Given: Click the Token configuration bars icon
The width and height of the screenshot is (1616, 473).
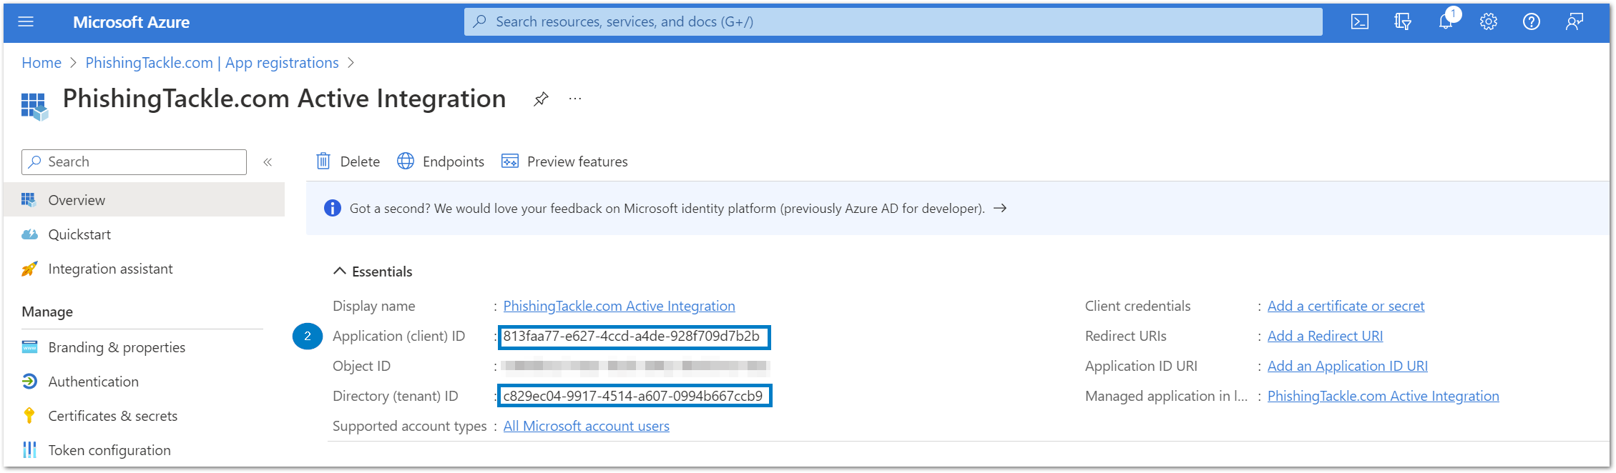Looking at the screenshot, I should coord(29,450).
